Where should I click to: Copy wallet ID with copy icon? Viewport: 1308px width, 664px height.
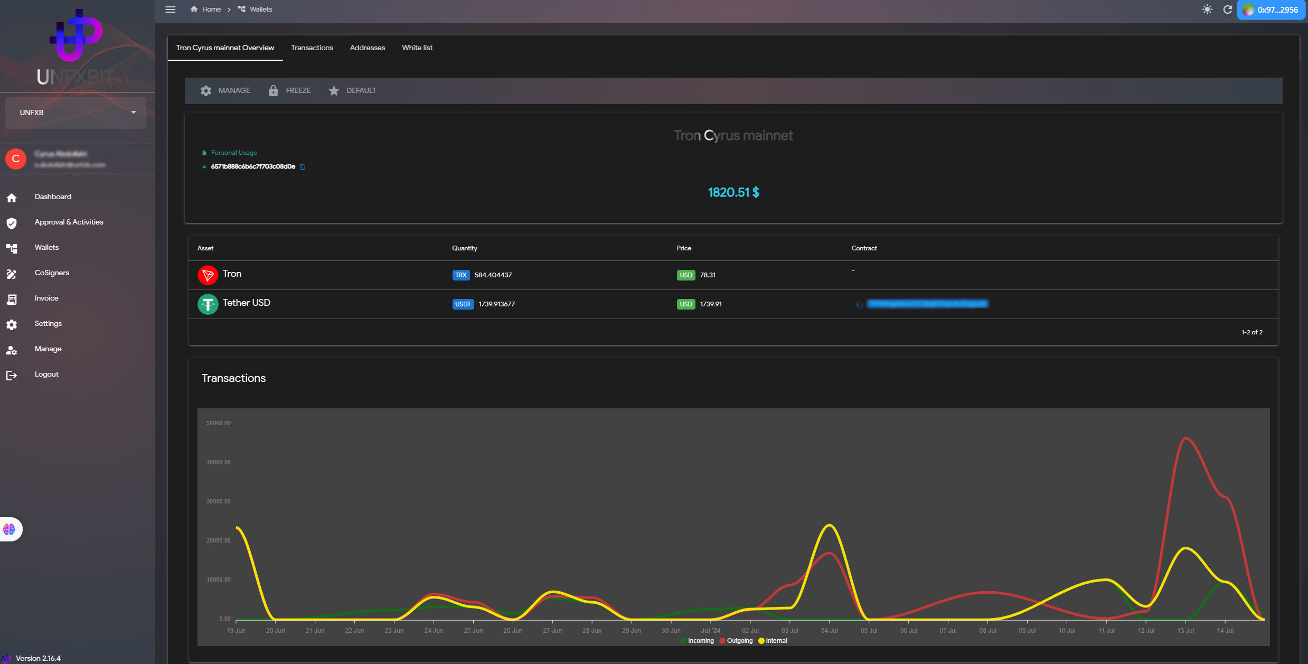point(303,167)
